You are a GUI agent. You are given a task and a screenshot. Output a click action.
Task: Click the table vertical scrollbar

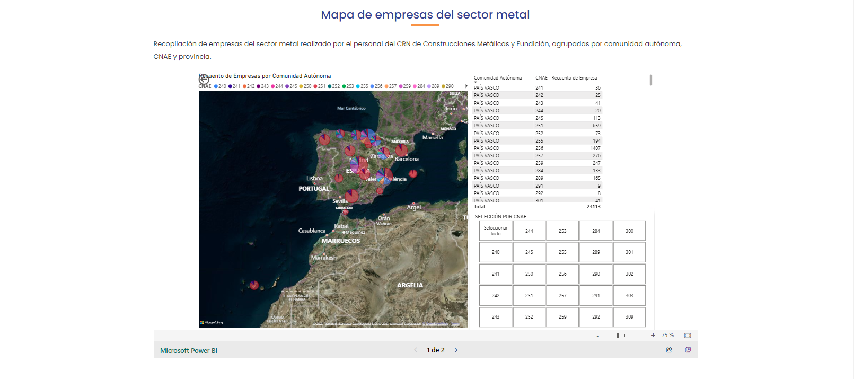click(x=650, y=80)
